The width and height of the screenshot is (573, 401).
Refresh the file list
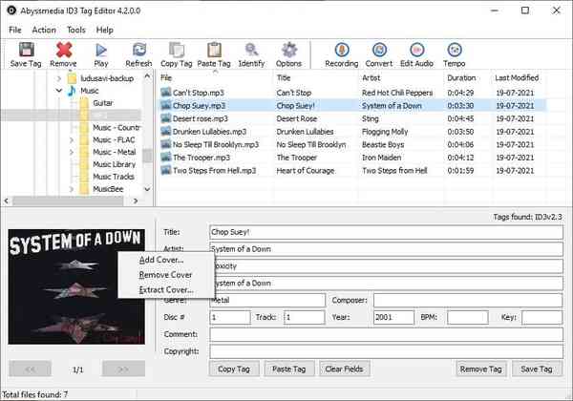coord(138,52)
